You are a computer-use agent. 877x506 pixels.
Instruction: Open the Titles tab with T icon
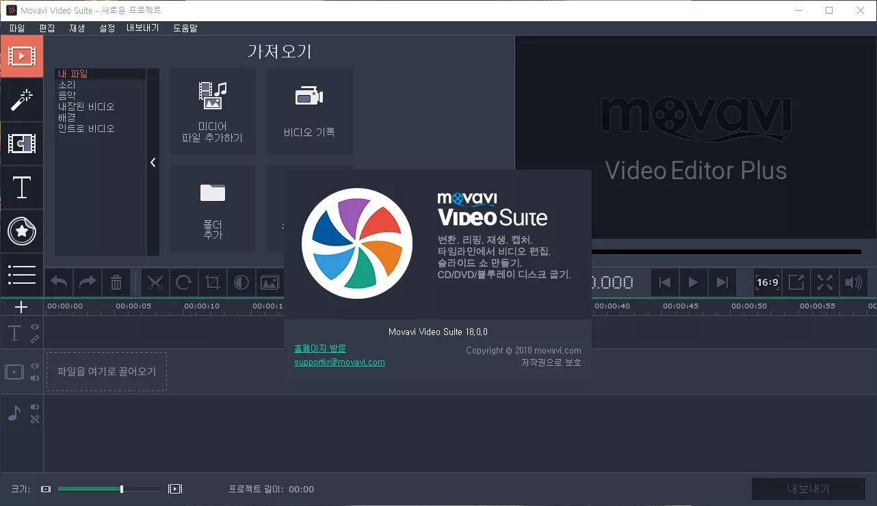(x=22, y=187)
